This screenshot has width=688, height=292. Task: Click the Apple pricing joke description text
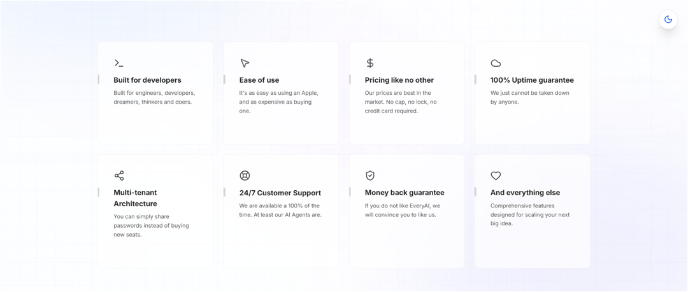click(x=278, y=102)
